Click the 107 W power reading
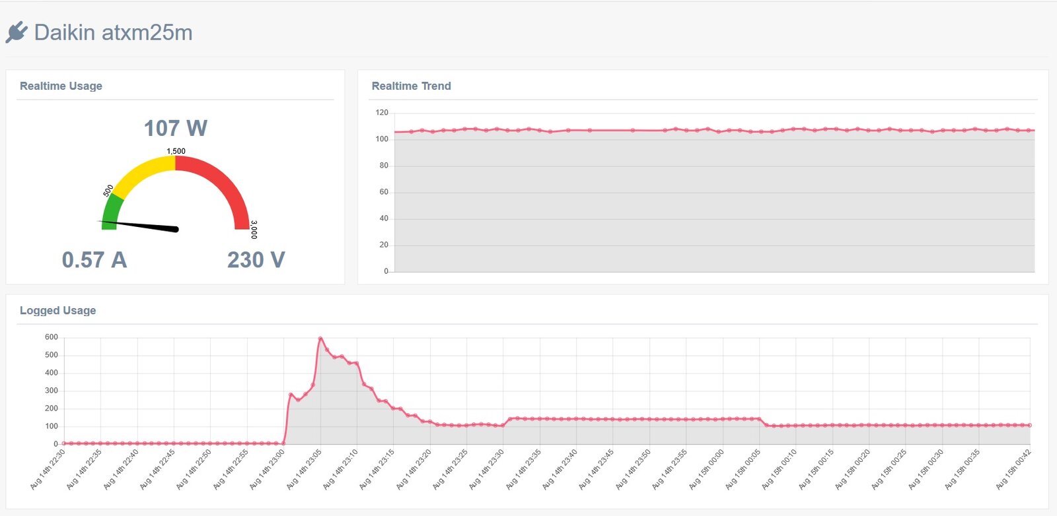This screenshot has height=516, width=1057. click(x=176, y=128)
